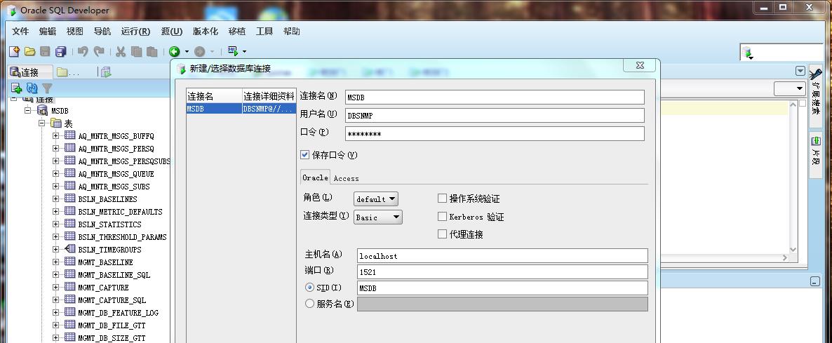
Task: Click the Open folder toolbar icon
Action: tap(29, 51)
